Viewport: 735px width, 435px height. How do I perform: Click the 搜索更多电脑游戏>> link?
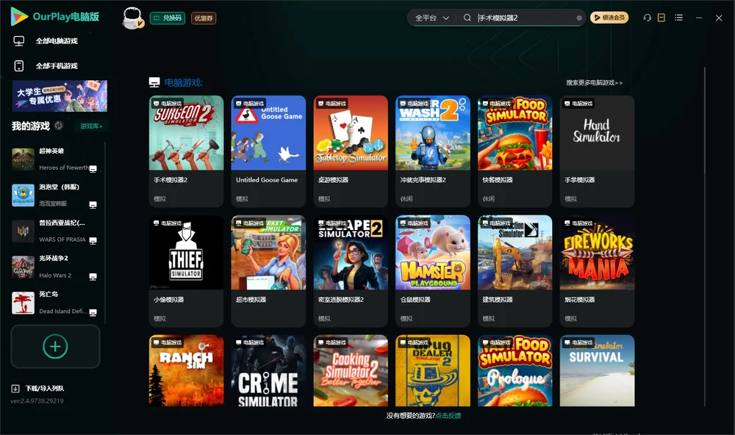coord(594,82)
